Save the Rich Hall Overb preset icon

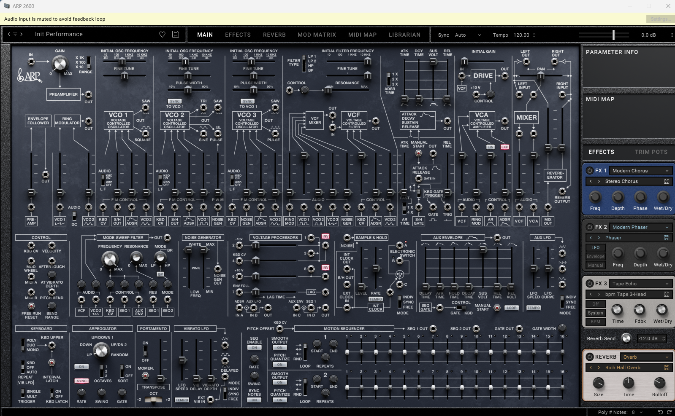[x=667, y=368]
